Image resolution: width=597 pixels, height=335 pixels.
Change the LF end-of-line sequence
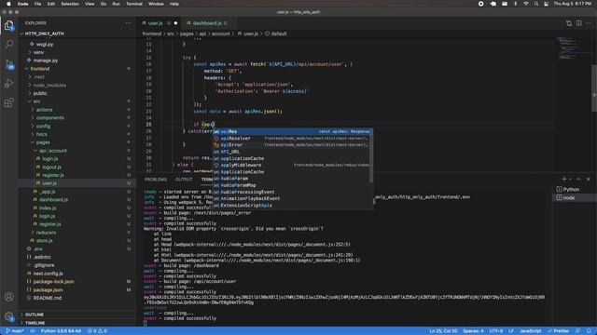[x=511, y=331]
